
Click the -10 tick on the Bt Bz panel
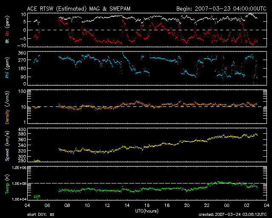click(22, 46)
